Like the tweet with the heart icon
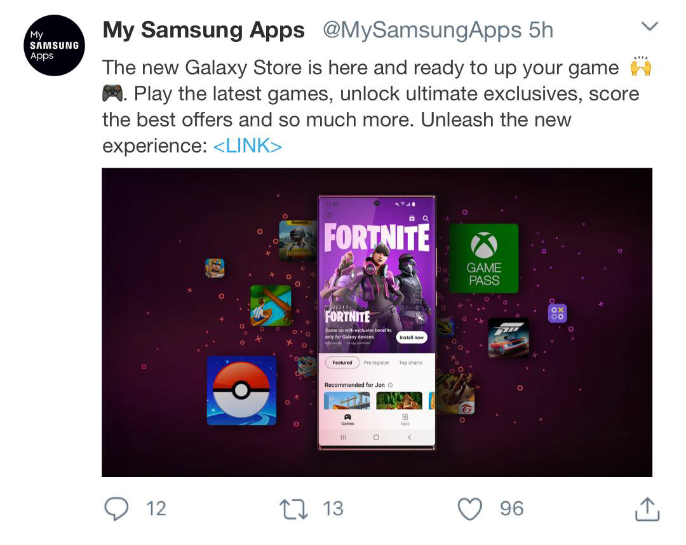The height and width of the screenshot is (545, 686). point(470,509)
